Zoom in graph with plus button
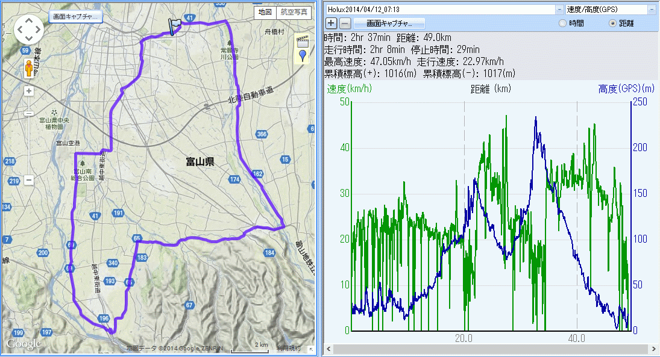The height and width of the screenshot is (357, 660). (331, 23)
